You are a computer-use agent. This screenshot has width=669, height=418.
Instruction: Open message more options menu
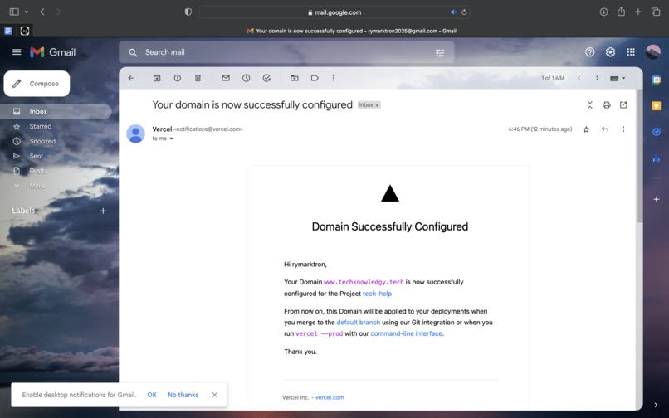click(x=623, y=129)
